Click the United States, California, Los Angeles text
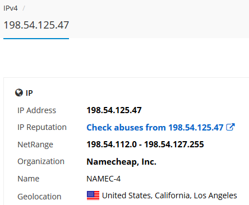Image resolution: width=249 pixels, height=205 pixels. [169, 195]
